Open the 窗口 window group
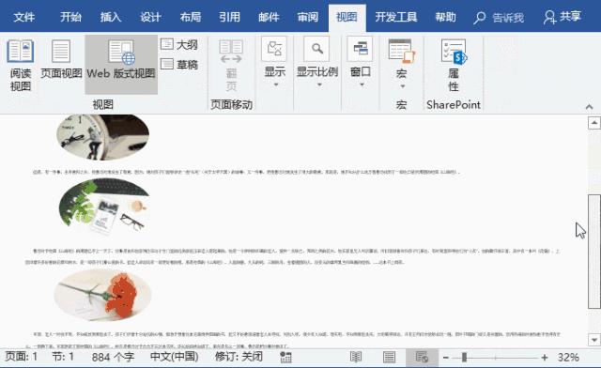Viewport: 601px width, 368px height. [360, 49]
